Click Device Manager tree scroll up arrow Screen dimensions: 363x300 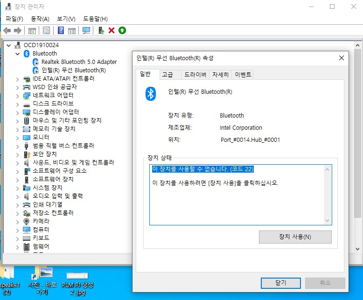pos(357,45)
